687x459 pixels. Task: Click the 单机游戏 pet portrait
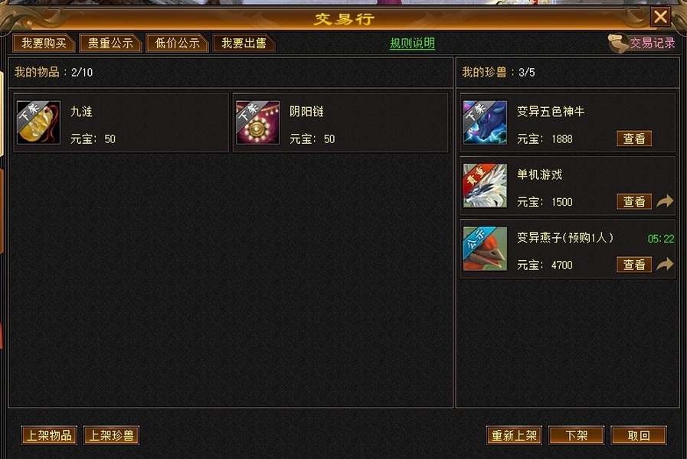[485, 186]
